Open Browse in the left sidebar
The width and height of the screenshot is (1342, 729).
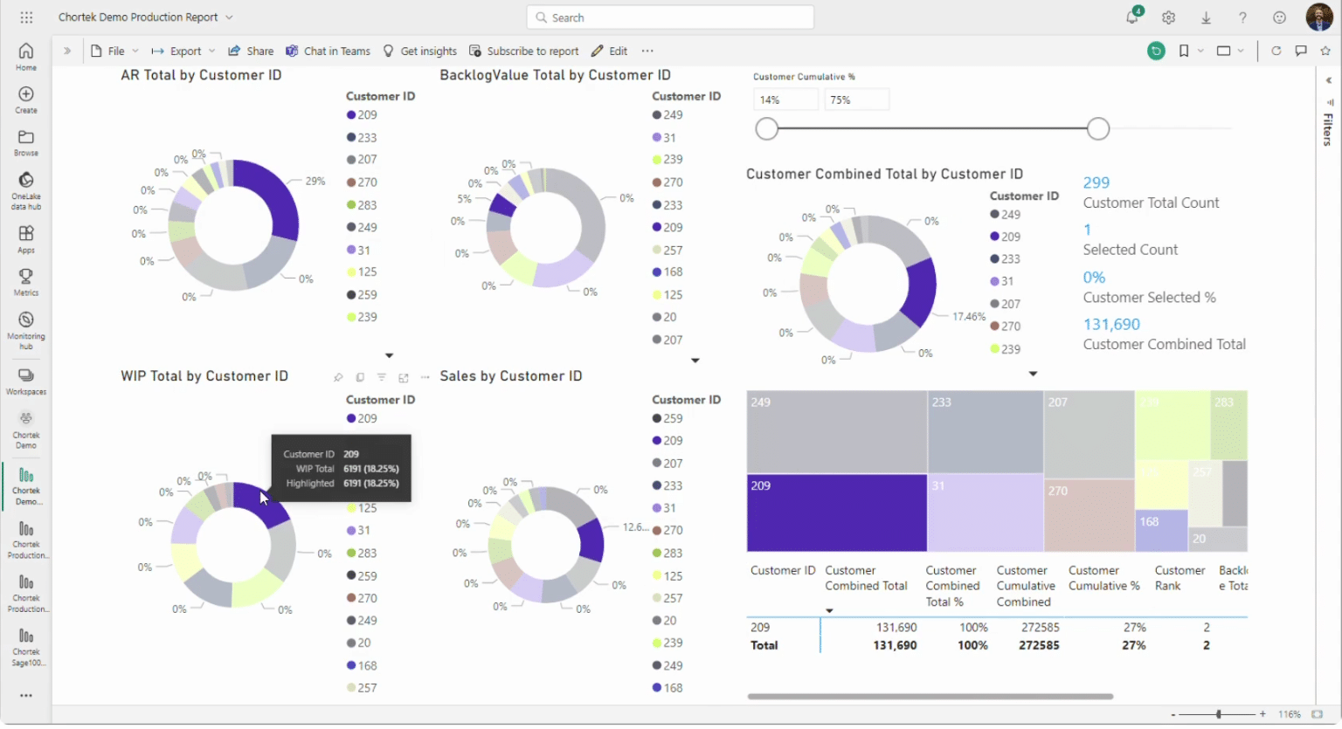[26, 142]
